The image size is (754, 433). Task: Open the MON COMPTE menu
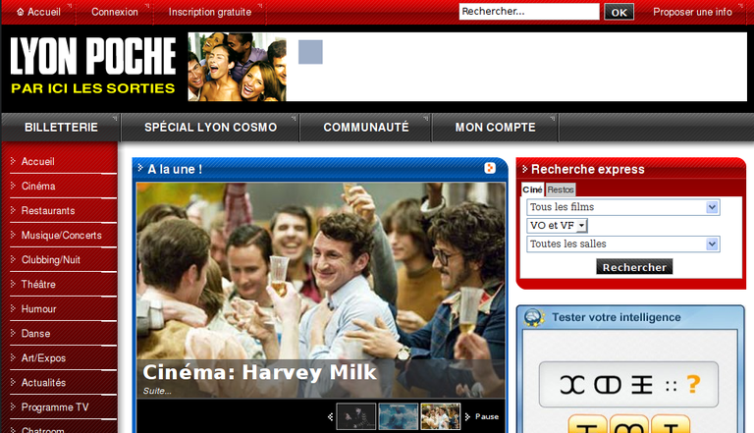tap(495, 128)
